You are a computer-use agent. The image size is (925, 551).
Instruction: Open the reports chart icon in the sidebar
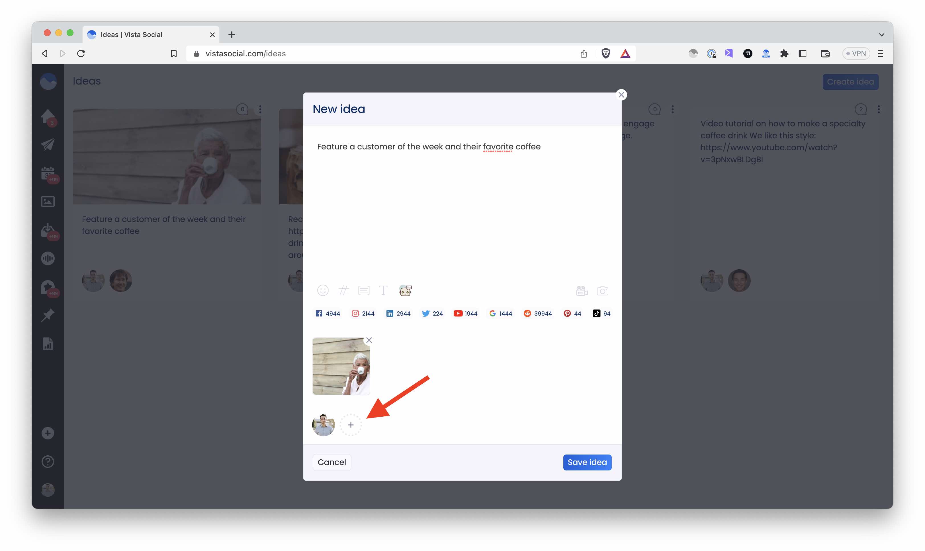click(48, 344)
